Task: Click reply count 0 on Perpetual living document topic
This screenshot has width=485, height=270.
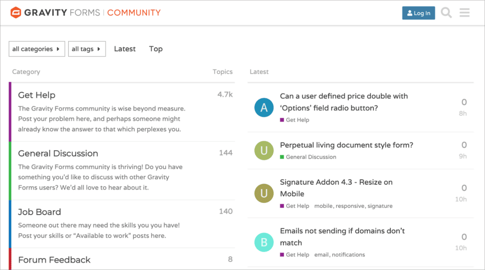Action: 464,145
